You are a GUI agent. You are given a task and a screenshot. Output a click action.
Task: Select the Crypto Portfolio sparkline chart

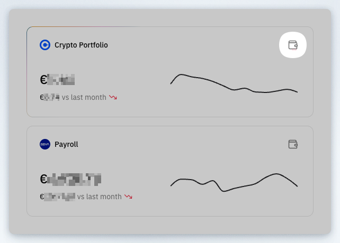[x=234, y=83]
